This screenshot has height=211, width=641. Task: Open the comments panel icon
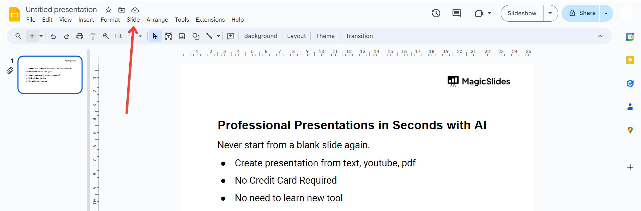(x=456, y=13)
